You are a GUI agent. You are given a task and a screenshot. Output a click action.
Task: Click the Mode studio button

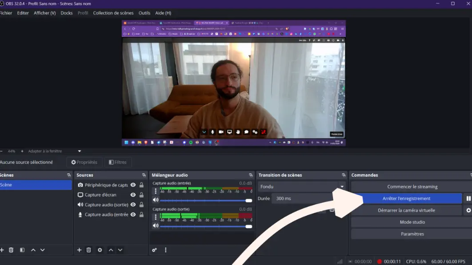click(412, 222)
